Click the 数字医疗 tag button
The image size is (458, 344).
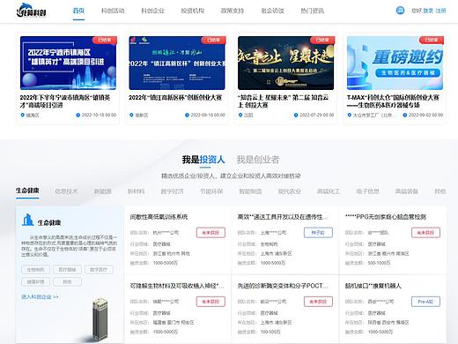pyautogui.click(x=99, y=269)
